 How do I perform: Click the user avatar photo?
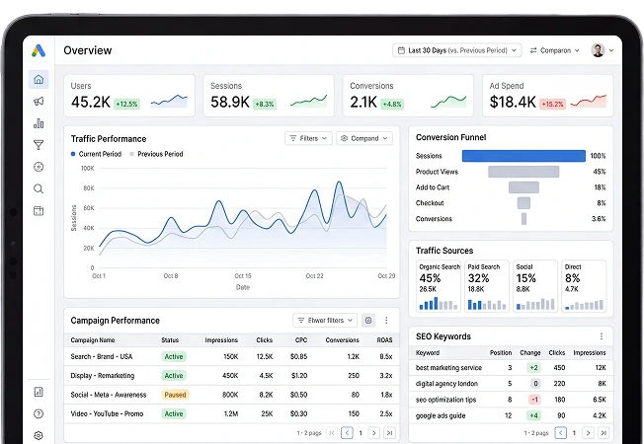click(598, 50)
